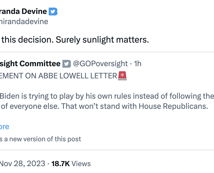Click quoted text about Biden's own rules
This screenshot has width=214, height=173.
pyautogui.click(x=107, y=96)
